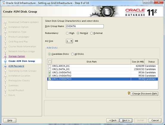Click the 2383232 size cell
Viewport: 165px width, 125px height.
pyautogui.click(x=139, y=69)
